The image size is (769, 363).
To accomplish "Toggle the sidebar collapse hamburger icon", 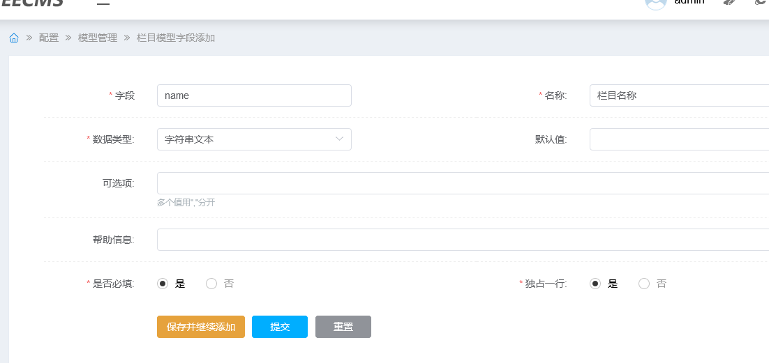I will pyautogui.click(x=103, y=3).
